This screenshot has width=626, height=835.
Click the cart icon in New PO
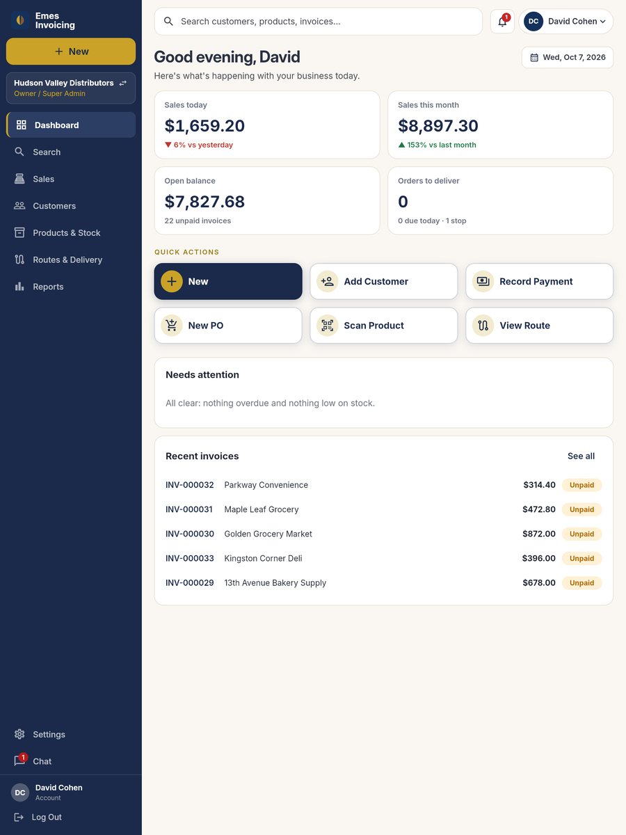point(172,326)
